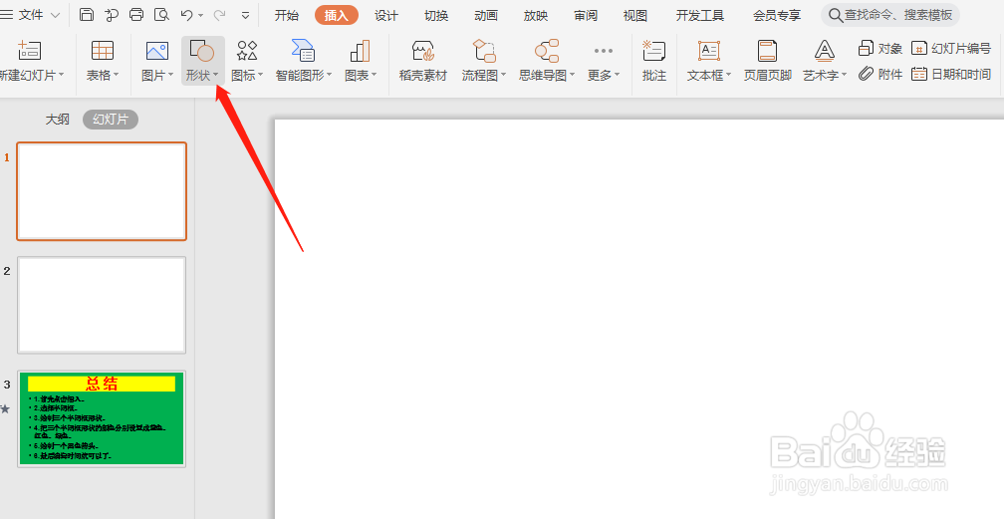The image size is (1004, 519).
Task: Select blank slide 2 thumbnail
Action: pos(102,305)
